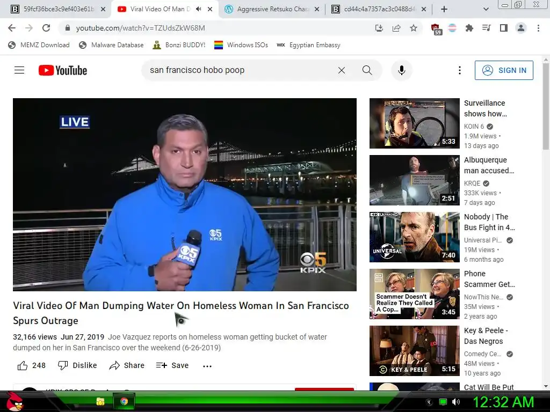Open the YouTube hamburger guide menu

click(x=19, y=70)
